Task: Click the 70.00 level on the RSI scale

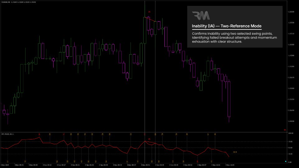Action: (x=290, y=142)
